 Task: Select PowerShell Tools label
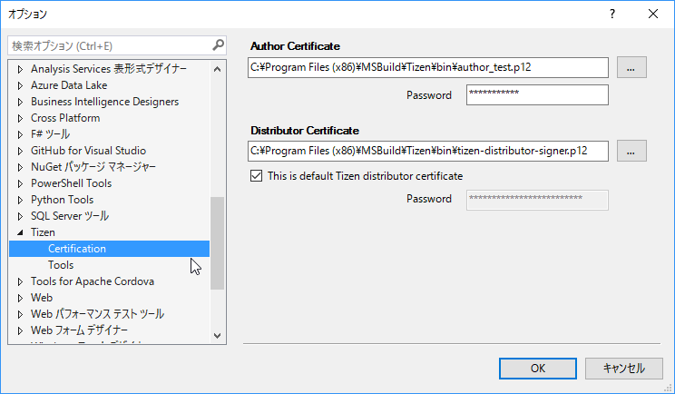pos(71,183)
